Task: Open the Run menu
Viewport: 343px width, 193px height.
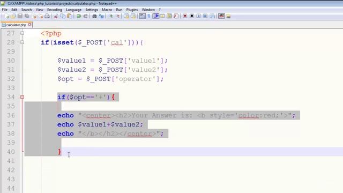Action: (x=119, y=10)
